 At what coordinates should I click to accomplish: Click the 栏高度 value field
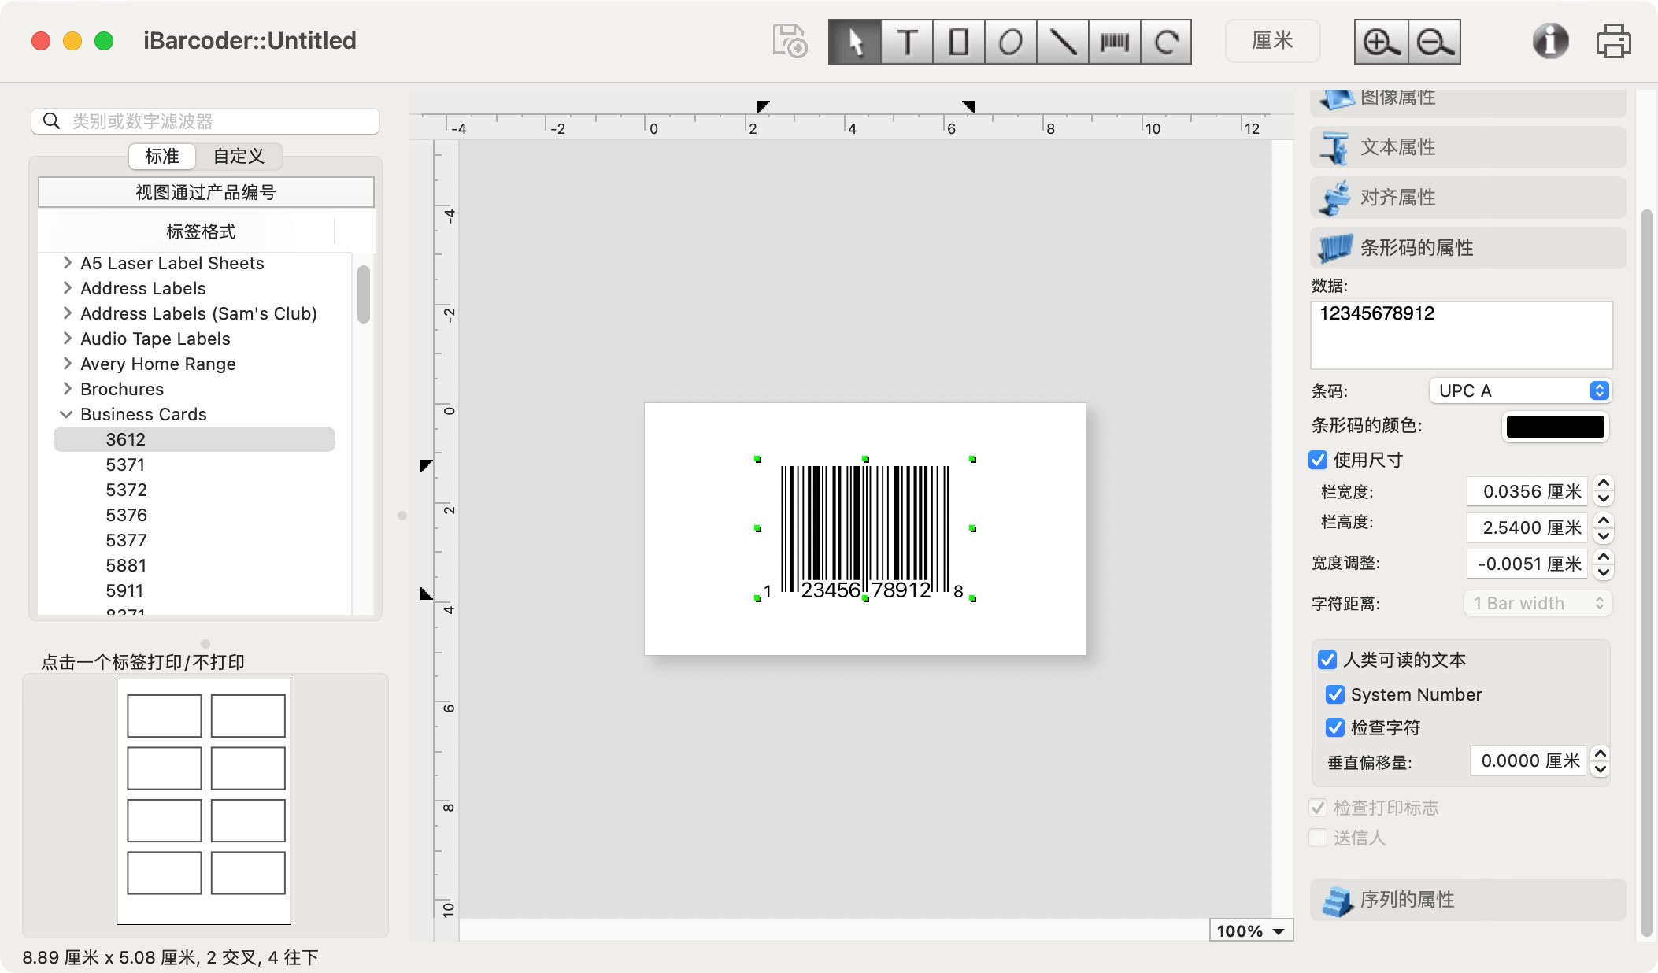click(x=1526, y=527)
